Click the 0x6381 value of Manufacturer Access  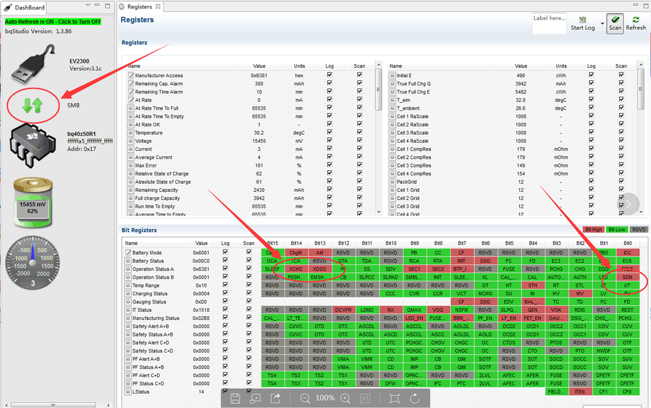(259, 76)
